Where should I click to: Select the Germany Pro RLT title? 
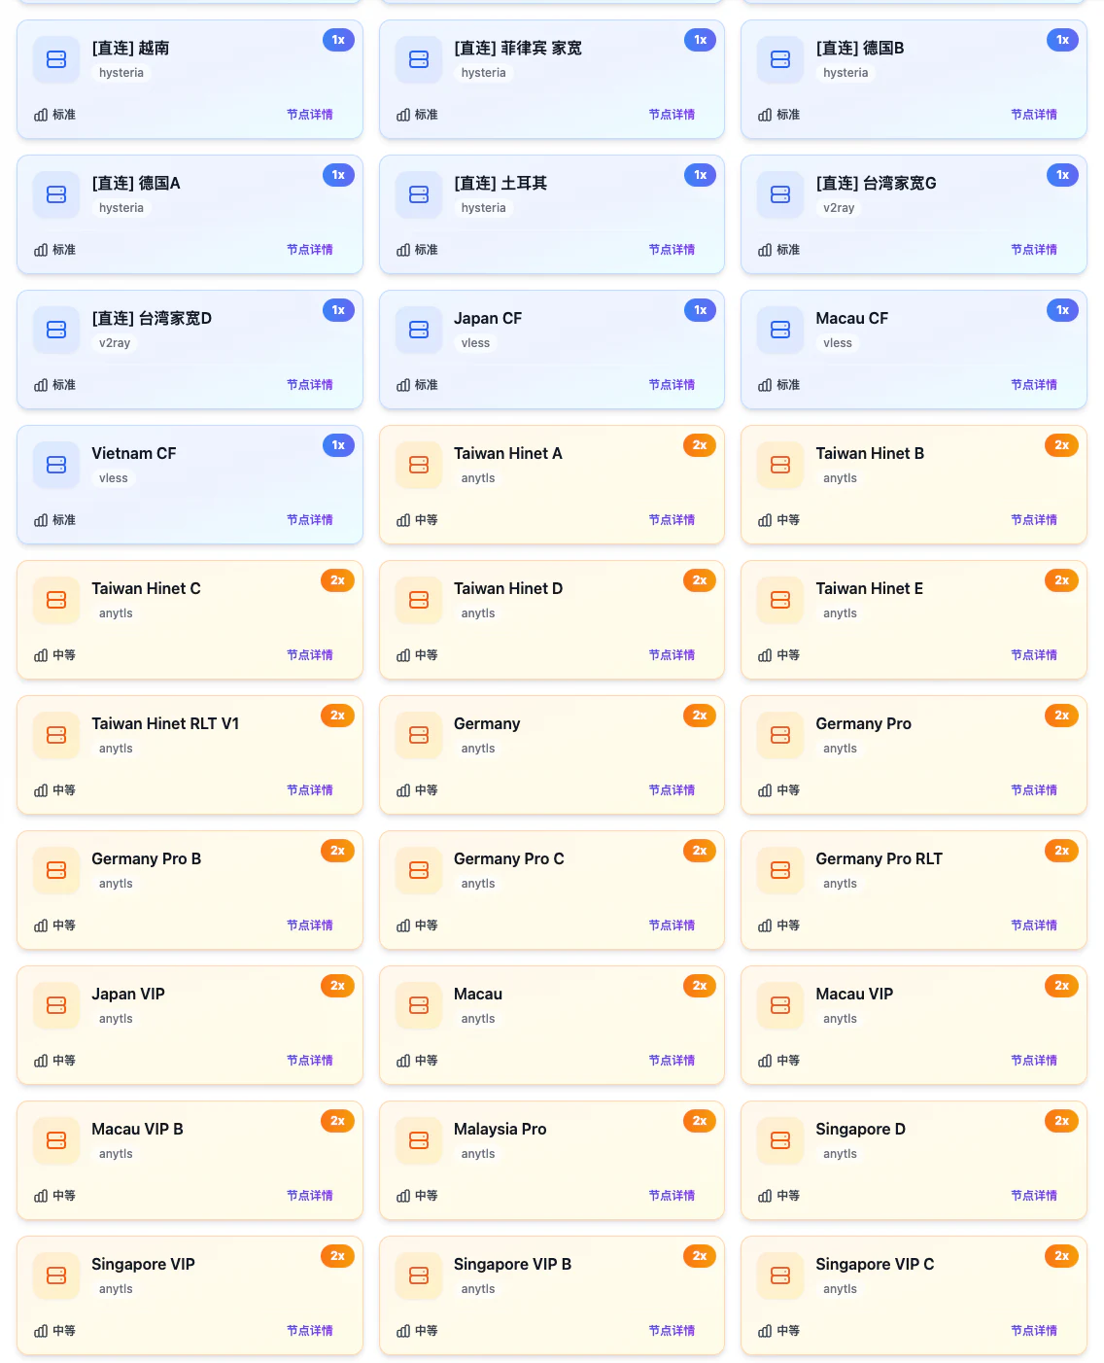point(880,858)
